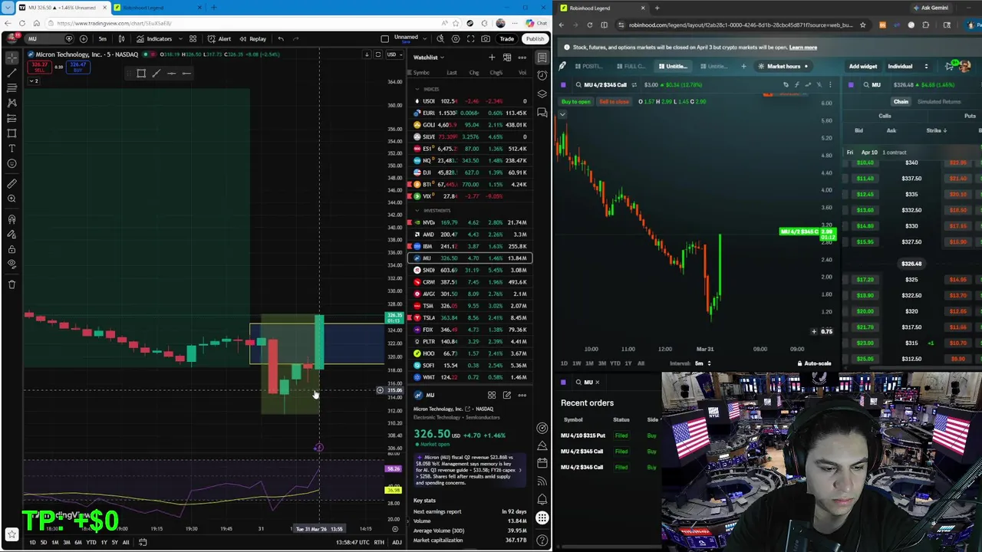This screenshot has height=552, width=982.
Task: Select 1D range below TradingView chart
Action: (32, 542)
